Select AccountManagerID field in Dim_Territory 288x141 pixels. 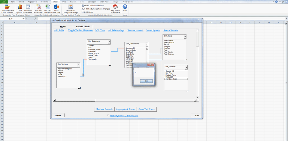coord(65,69)
